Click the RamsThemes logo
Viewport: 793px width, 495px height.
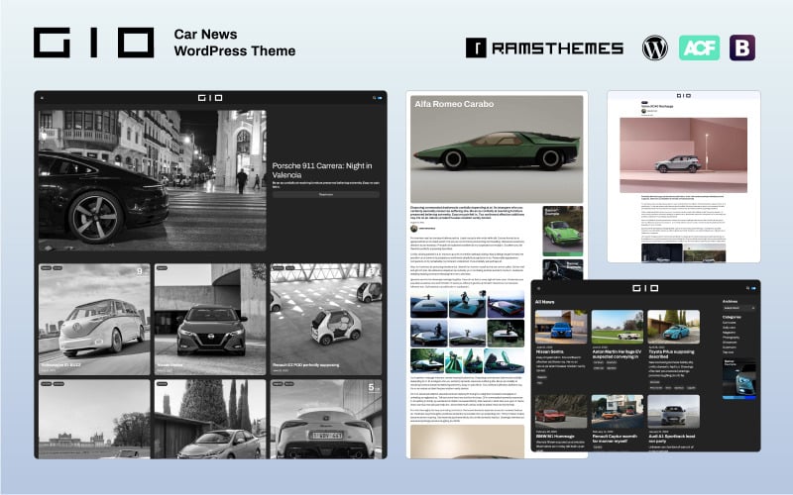click(x=543, y=48)
